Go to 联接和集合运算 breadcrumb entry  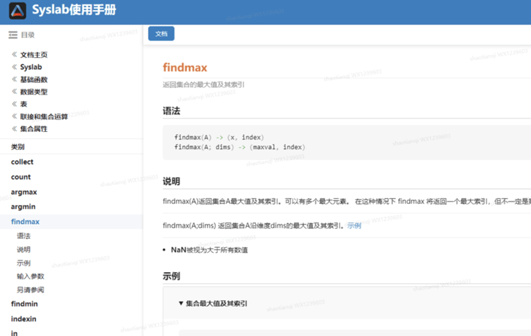point(44,117)
